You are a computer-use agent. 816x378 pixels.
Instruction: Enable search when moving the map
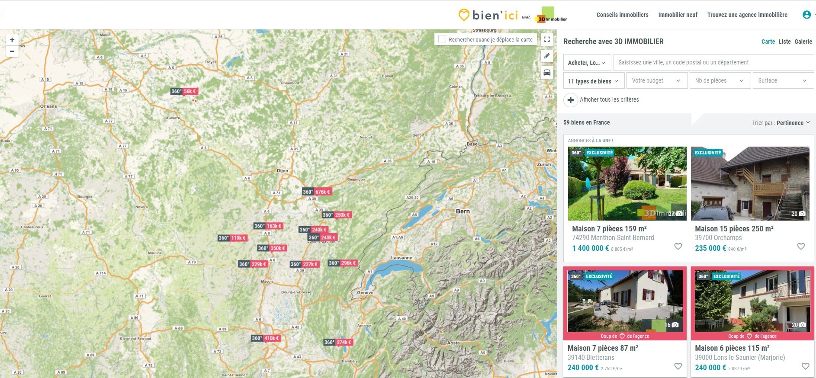442,39
